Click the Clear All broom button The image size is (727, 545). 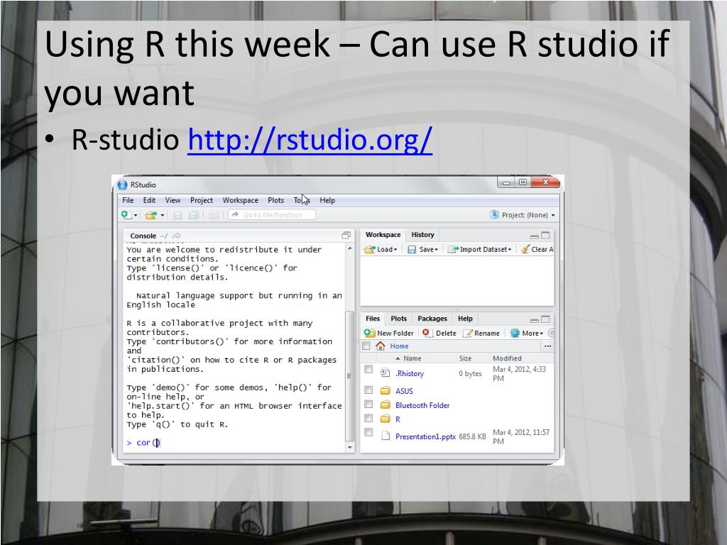[x=537, y=249]
